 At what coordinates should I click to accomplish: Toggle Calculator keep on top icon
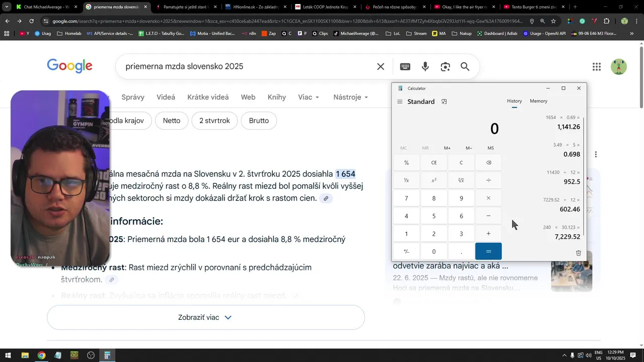(444, 102)
